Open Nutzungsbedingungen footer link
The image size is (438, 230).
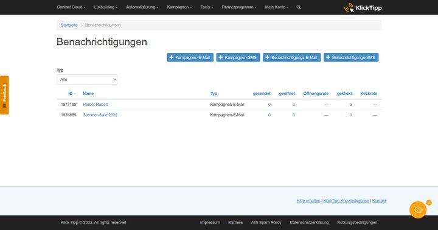coord(357,223)
